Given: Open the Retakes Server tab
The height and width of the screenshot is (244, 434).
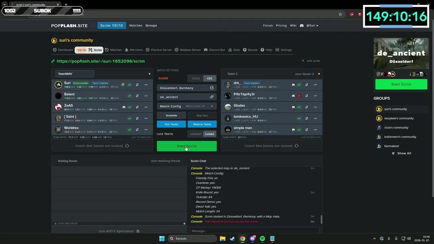Looking at the screenshot, I should (x=188, y=50).
